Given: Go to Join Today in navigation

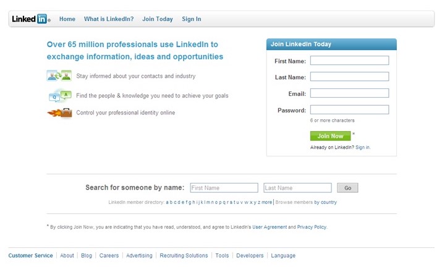Looking at the screenshot, I should (158, 19).
